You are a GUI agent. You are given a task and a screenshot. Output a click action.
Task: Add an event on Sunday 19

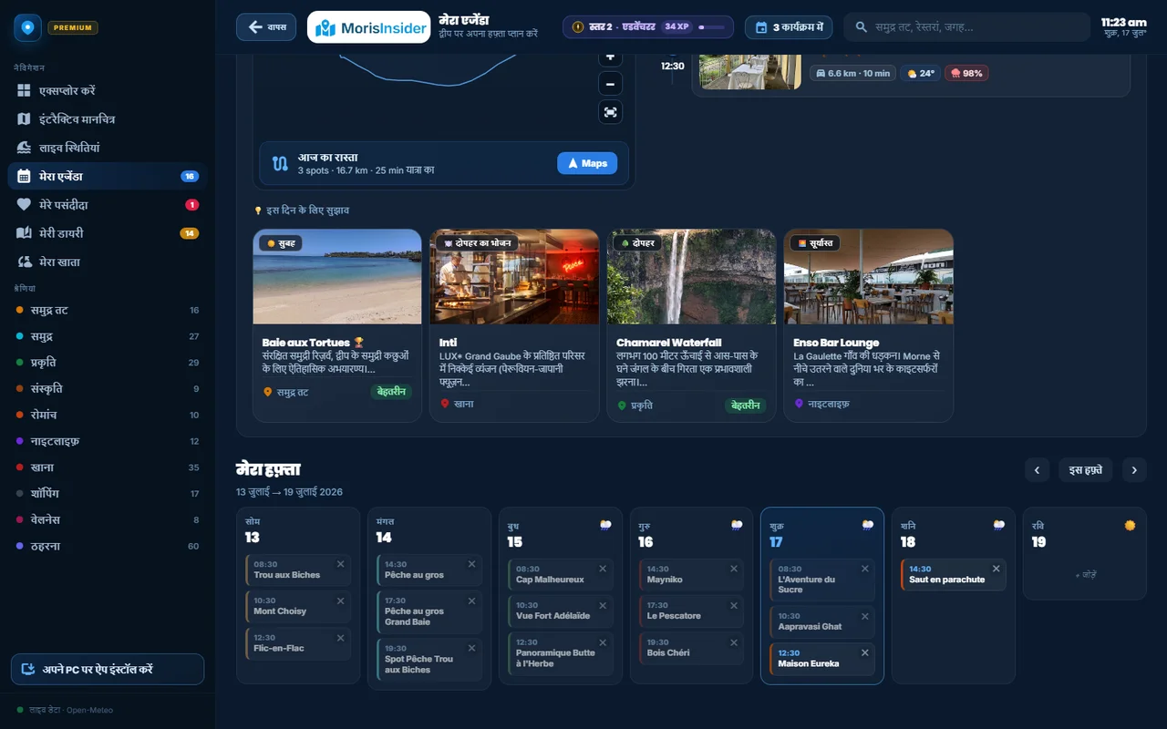1085,575
